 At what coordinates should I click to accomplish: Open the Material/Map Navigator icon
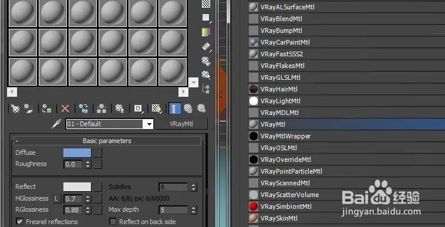coord(206,89)
